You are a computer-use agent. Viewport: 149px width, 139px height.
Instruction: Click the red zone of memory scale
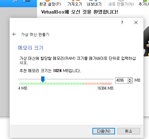(107, 84)
